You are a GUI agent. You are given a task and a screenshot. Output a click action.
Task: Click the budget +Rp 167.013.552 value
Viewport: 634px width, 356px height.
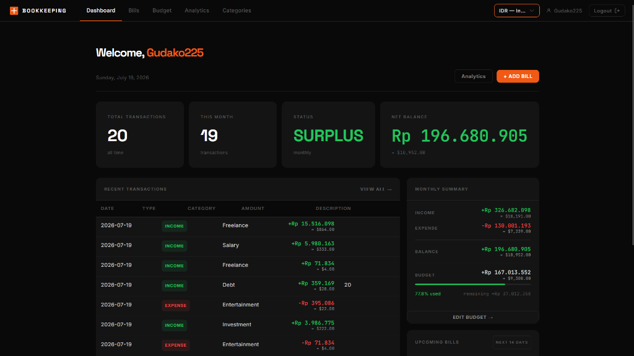pyautogui.click(x=506, y=272)
